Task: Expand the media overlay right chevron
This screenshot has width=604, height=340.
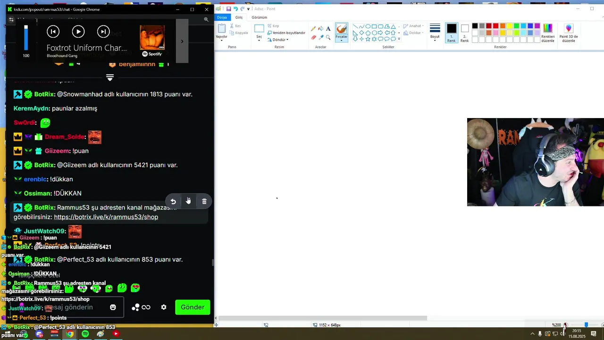Action: click(x=182, y=41)
